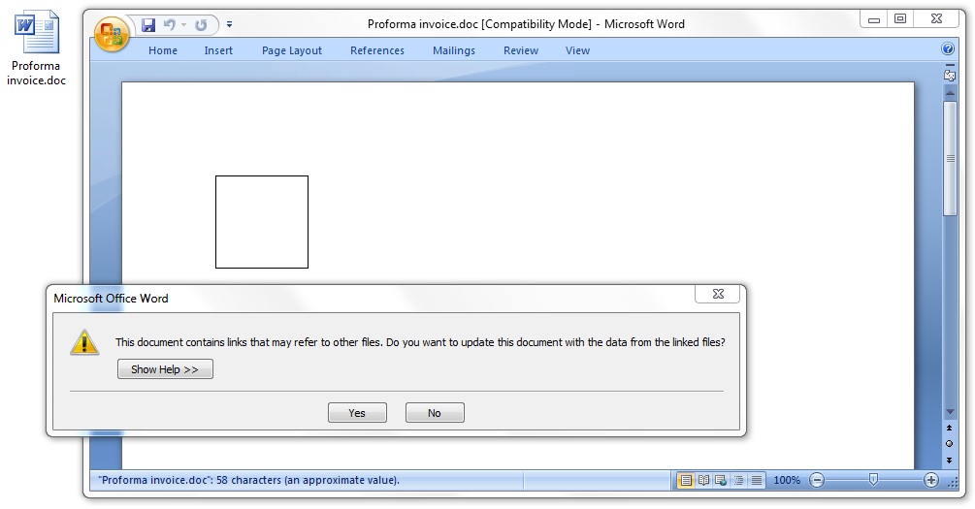The image size is (975, 509).
Task: Click the Undo arrow icon
Action: coord(169,25)
